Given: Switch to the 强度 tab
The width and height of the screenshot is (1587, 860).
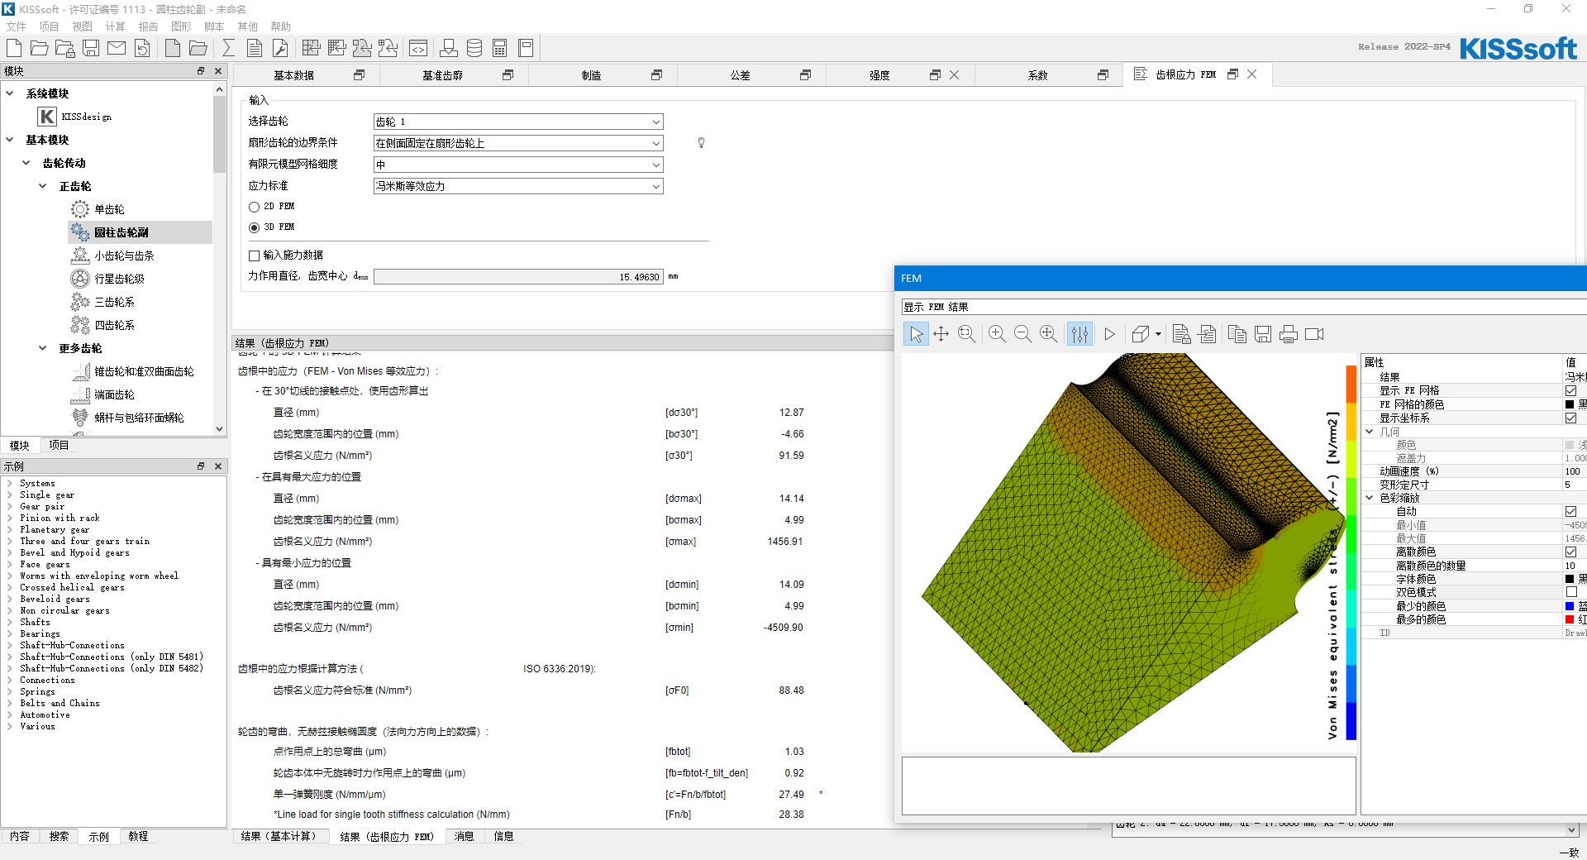Looking at the screenshot, I should pos(879,75).
